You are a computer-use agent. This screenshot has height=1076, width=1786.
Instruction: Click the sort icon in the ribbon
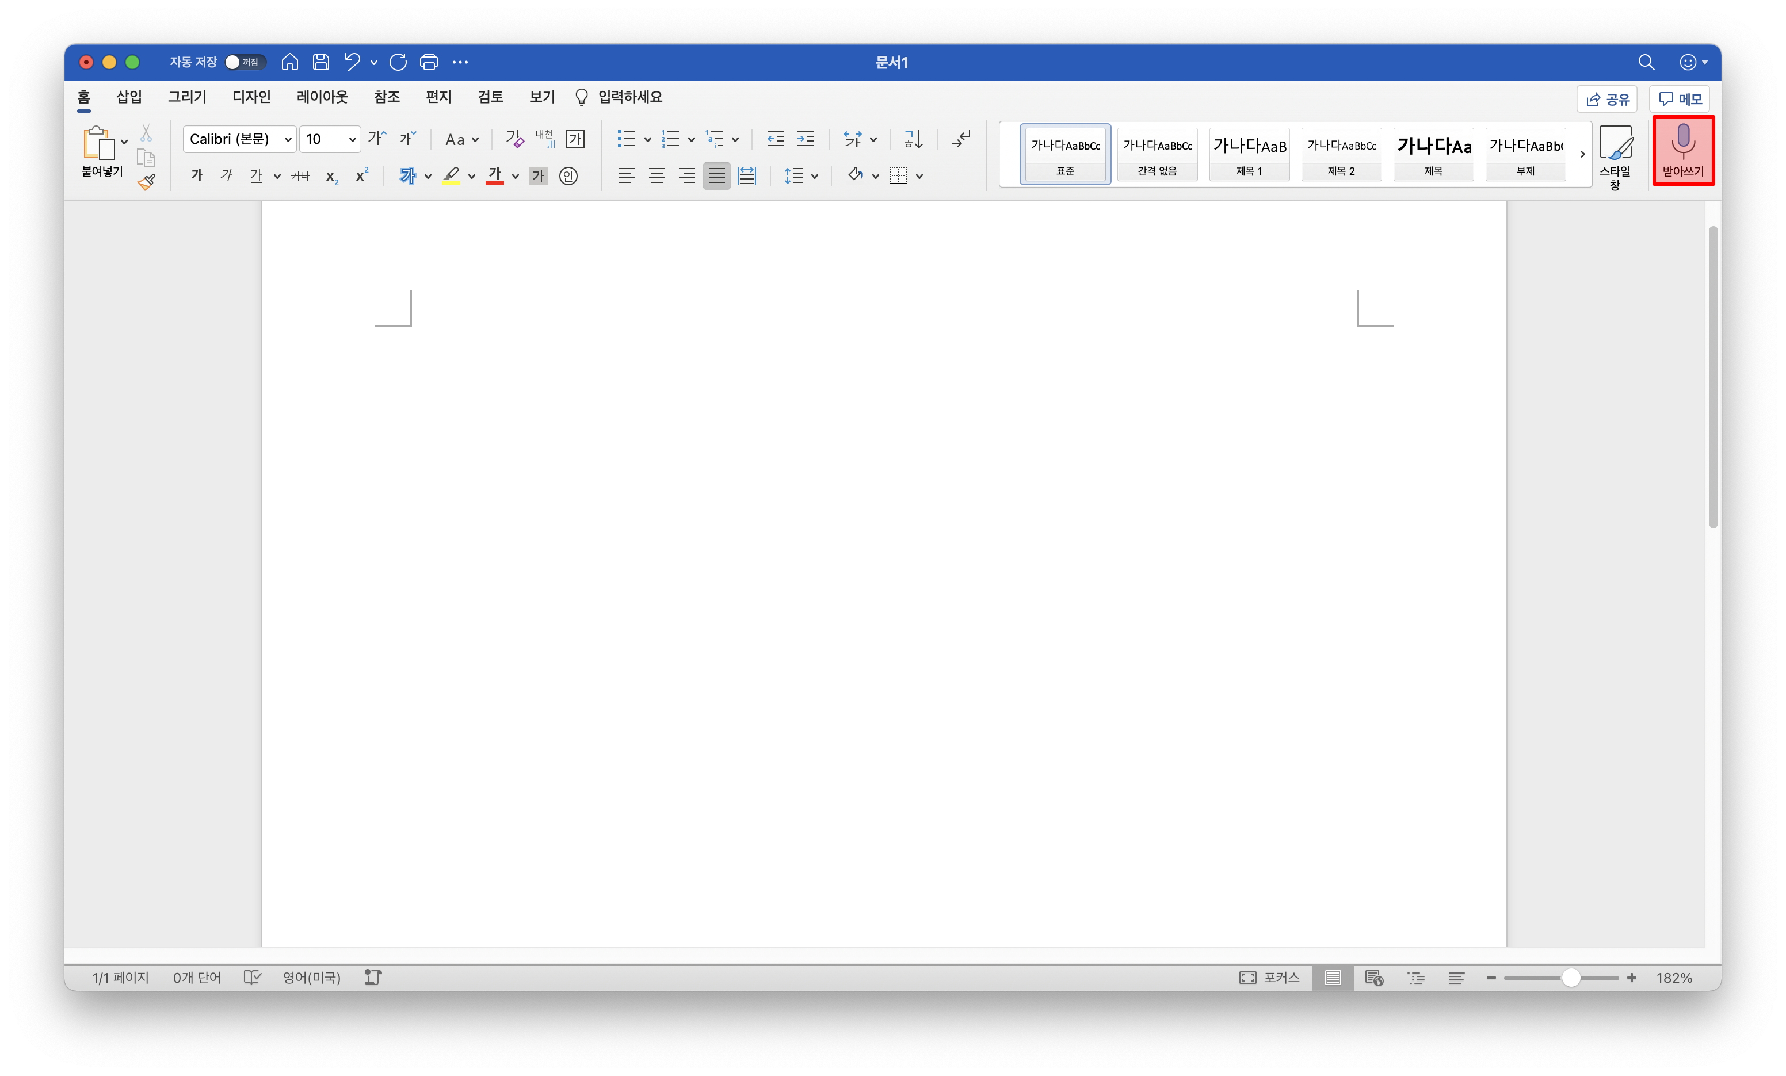(913, 139)
